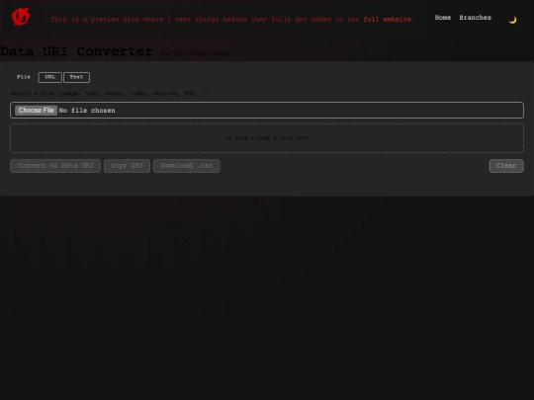Click the red site logo icon
The height and width of the screenshot is (400, 534).
point(21,17)
